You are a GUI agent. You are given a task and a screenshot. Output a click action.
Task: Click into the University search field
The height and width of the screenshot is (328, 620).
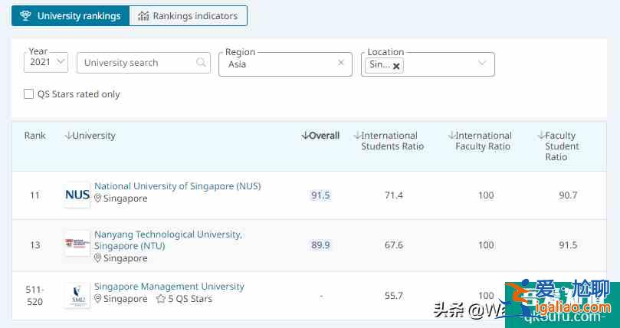click(135, 63)
